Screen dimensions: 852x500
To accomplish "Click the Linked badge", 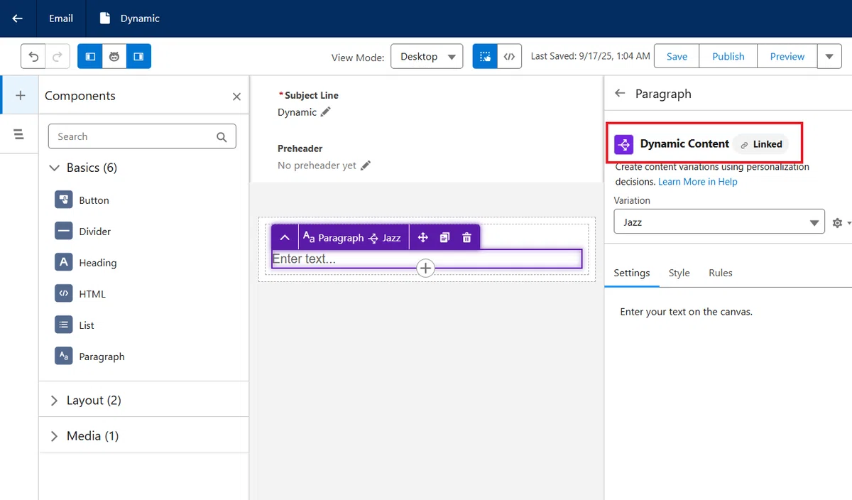I will tap(761, 144).
